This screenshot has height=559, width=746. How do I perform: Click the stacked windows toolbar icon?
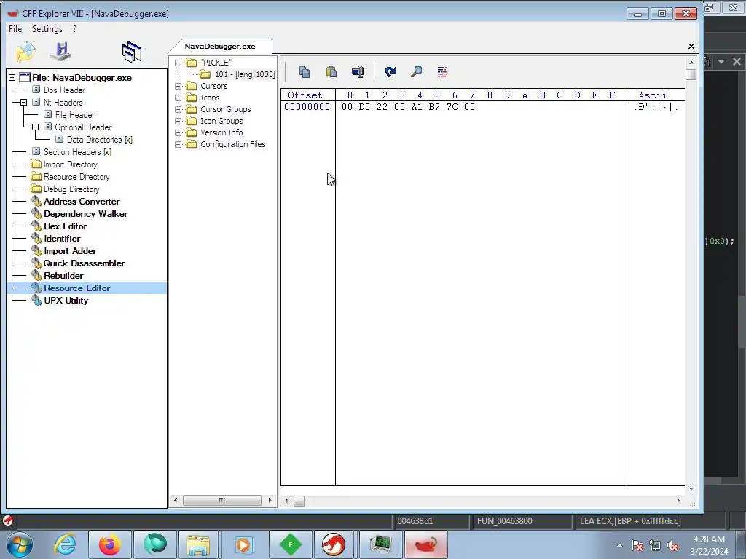point(132,52)
